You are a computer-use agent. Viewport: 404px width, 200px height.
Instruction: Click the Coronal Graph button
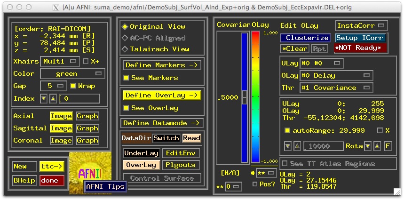[87, 140]
